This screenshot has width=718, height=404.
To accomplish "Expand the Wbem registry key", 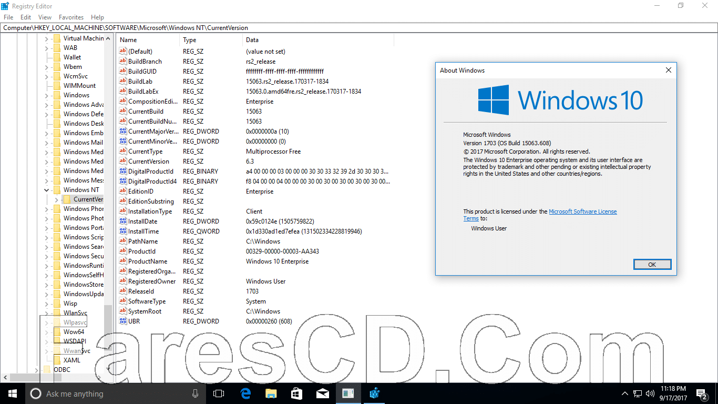I will click(46, 67).
